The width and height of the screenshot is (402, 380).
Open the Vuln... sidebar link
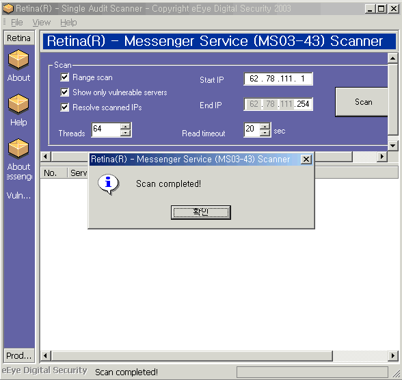coord(18,196)
